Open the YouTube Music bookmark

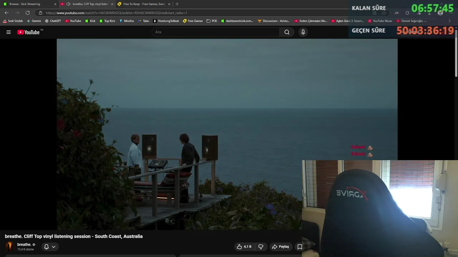click(380, 21)
